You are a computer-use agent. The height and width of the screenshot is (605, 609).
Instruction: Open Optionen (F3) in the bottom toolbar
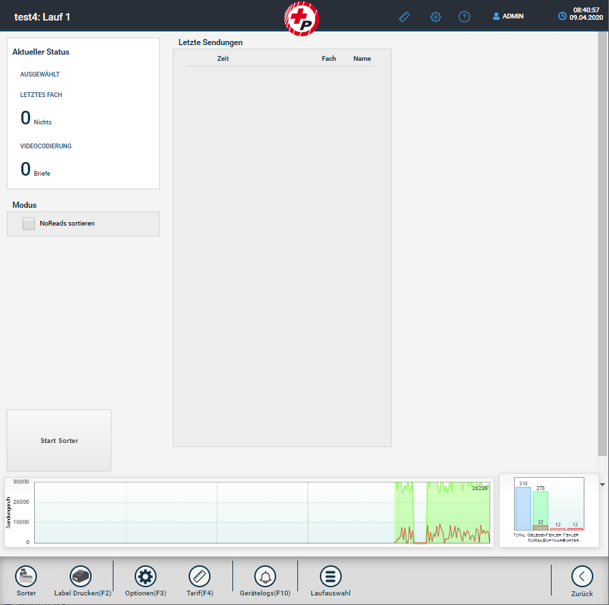pos(145,576)
